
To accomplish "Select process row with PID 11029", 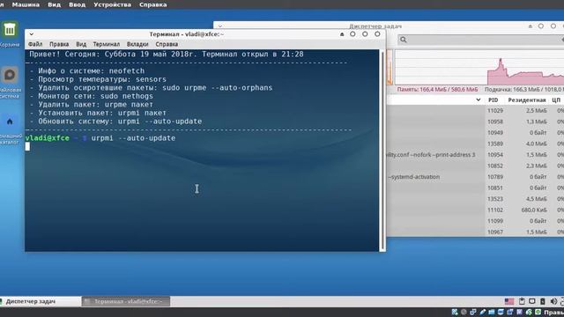I will pyautogui.click(x=475, y=111).
